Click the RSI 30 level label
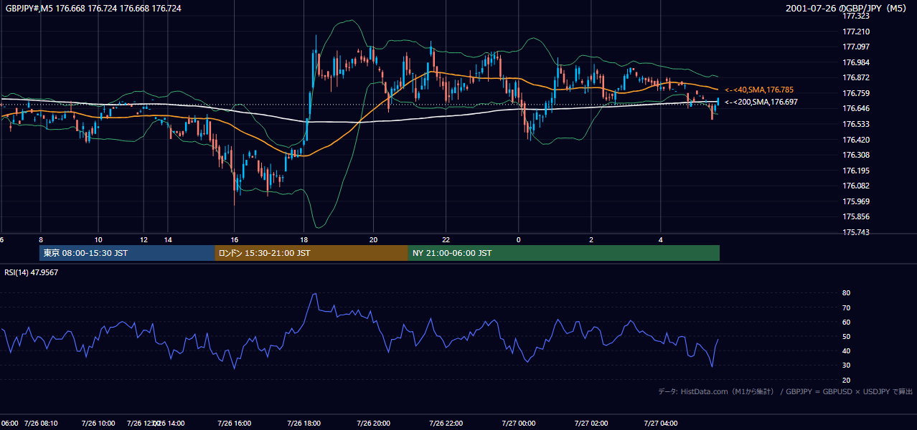917x430 pixels. click(x=846, y=365)
